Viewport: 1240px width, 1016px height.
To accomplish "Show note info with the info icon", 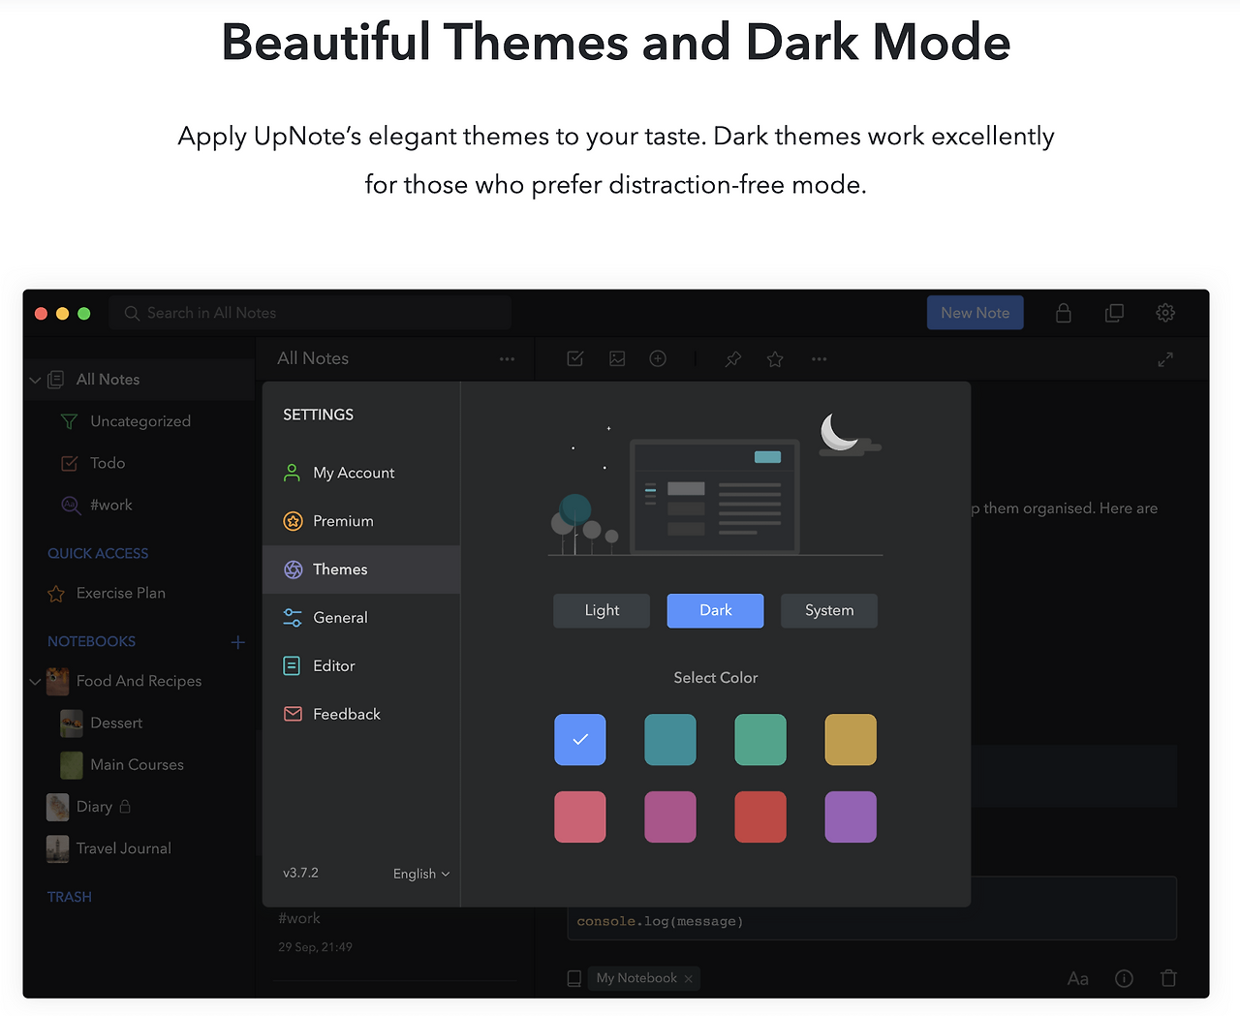I will pyautogui.click(x=1124, y=978).
